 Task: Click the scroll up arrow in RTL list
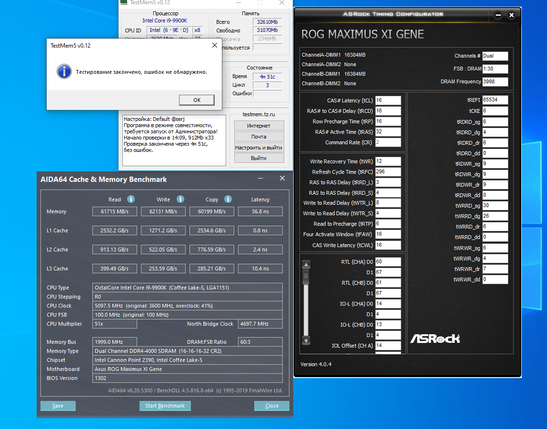tap(306, 264)
